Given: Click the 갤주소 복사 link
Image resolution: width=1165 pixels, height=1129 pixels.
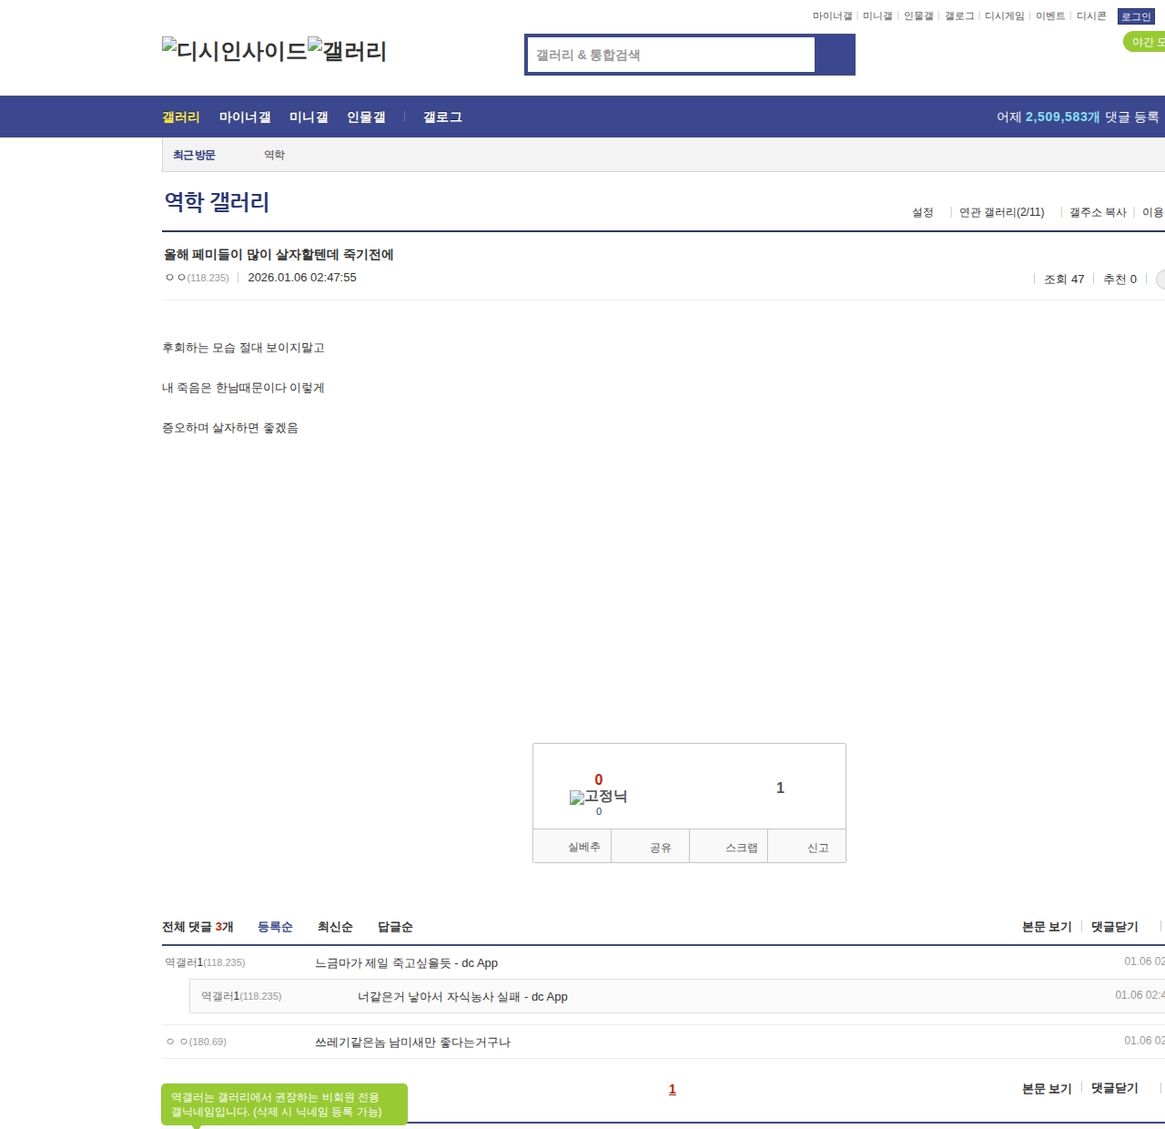Looking at the screenshot, I should tap(1098, 212).
